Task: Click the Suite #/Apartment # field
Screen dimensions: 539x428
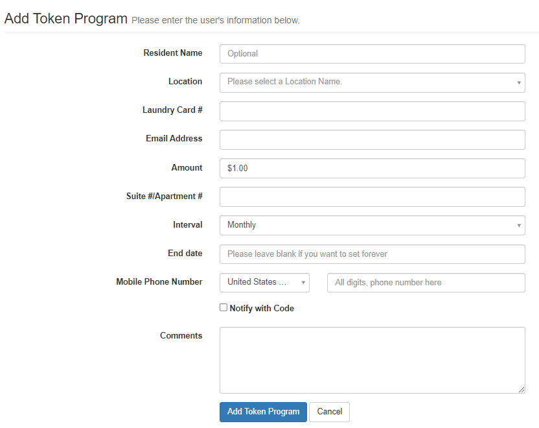Action: 372,196
